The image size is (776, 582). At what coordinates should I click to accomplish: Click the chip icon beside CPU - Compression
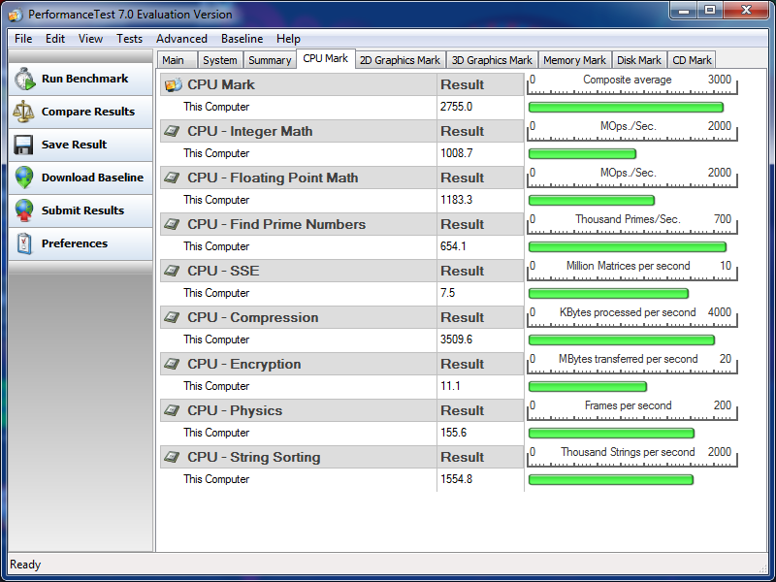click(172, 317)
